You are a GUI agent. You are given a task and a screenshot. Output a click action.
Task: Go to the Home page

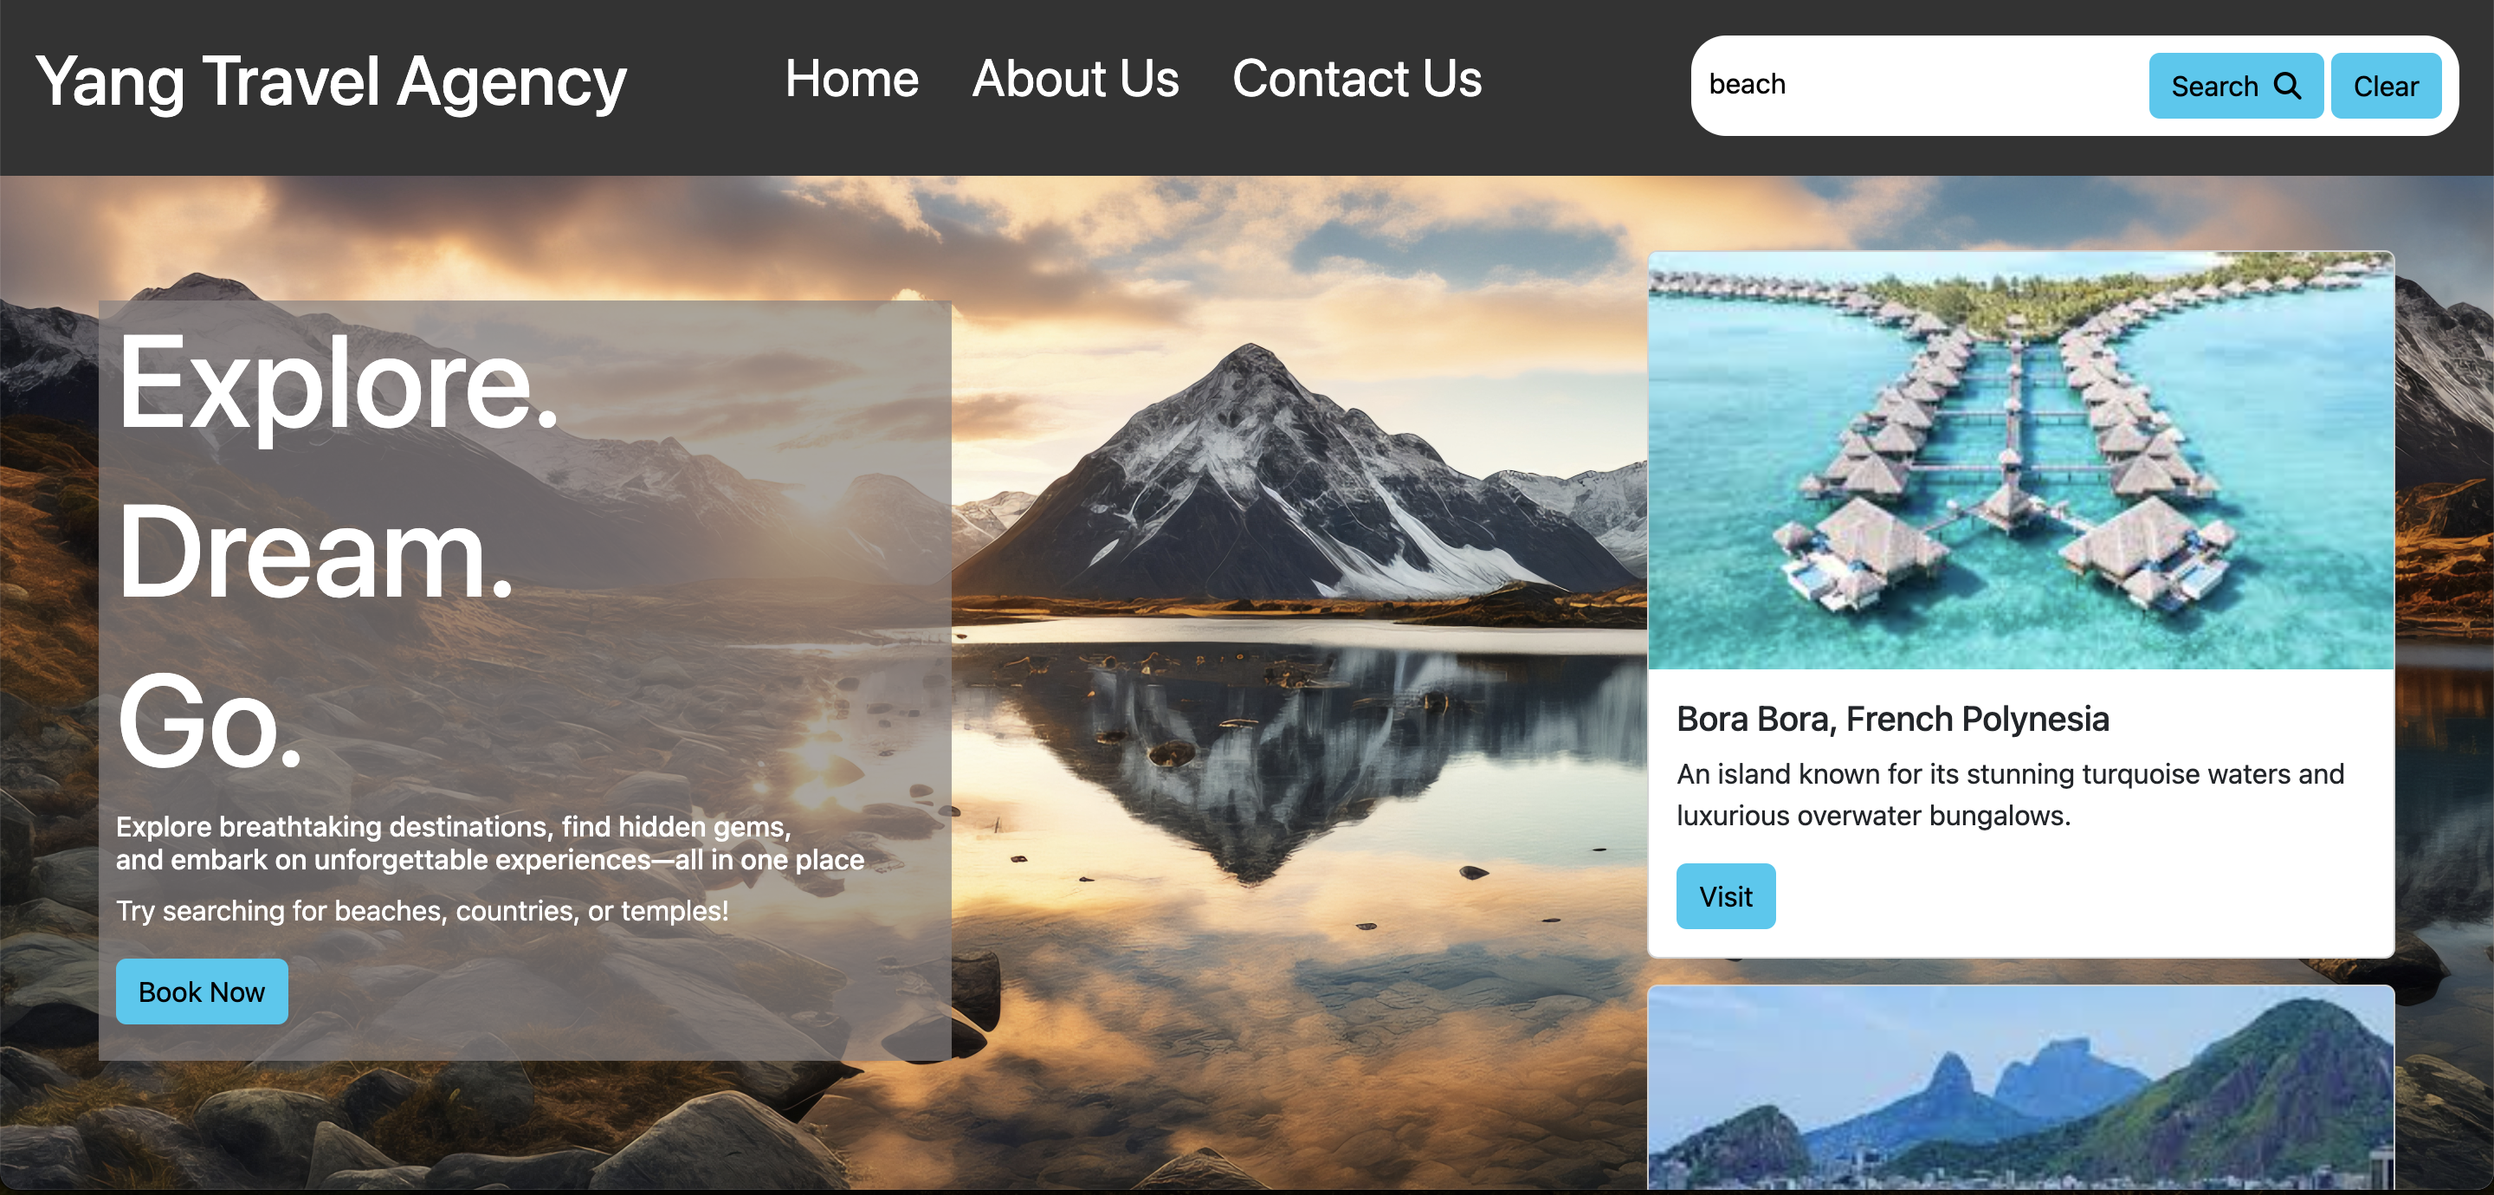[x=851, y=79]
